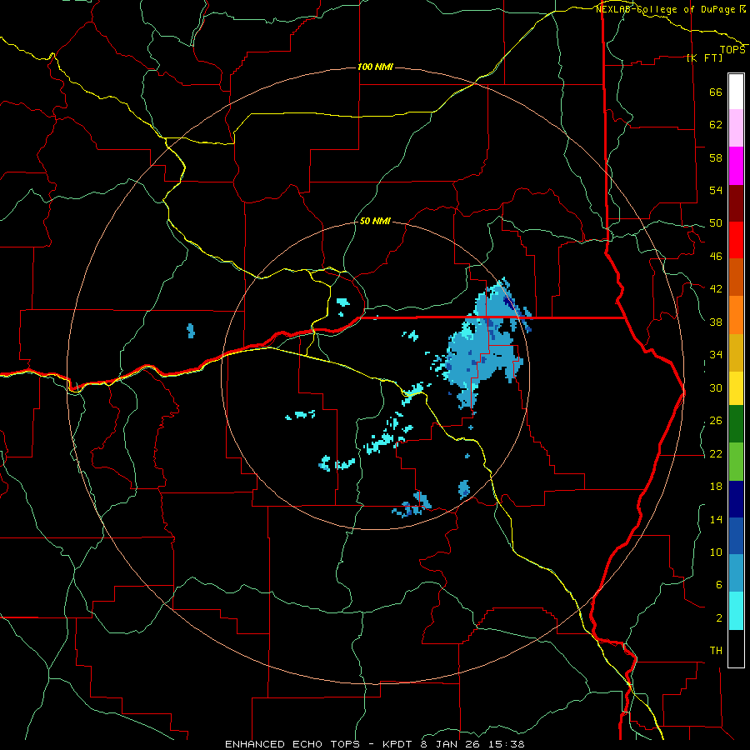
Task: Click the '2' legend value
Action: pyautogui.click(x=718, y=617)
